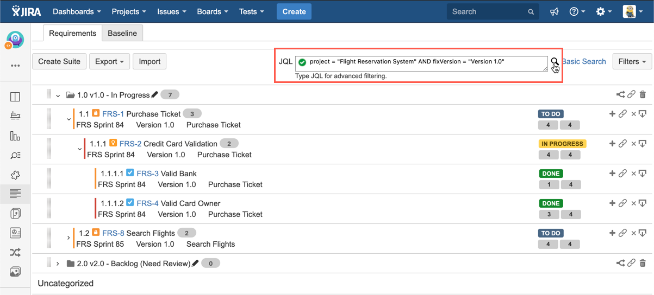Expand the 2.0 v2.0 Backlog folder

click(58, 264)
